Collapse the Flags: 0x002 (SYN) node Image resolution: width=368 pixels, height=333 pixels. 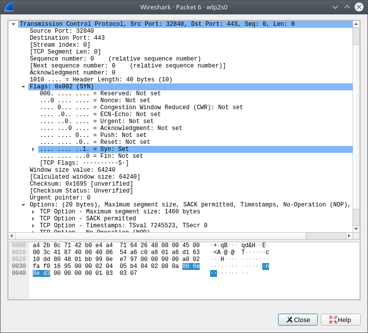23,87
